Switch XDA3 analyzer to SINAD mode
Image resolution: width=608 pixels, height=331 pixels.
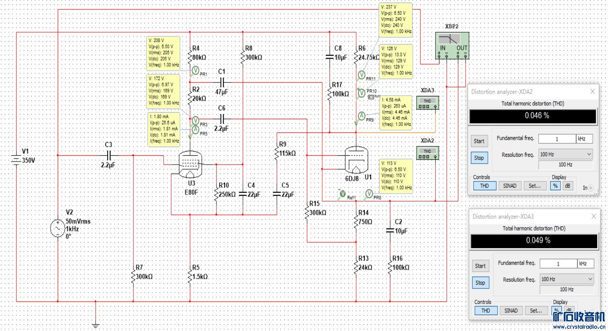511,311
